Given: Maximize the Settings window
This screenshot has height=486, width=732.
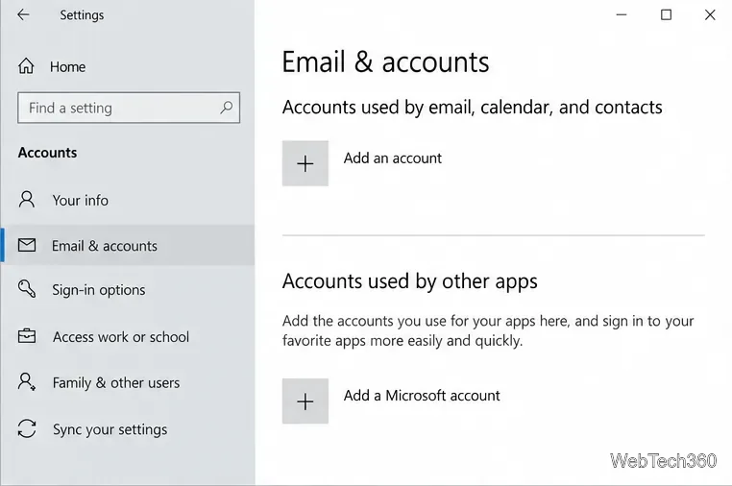Looking at the screenshot, I should point(666,15).
